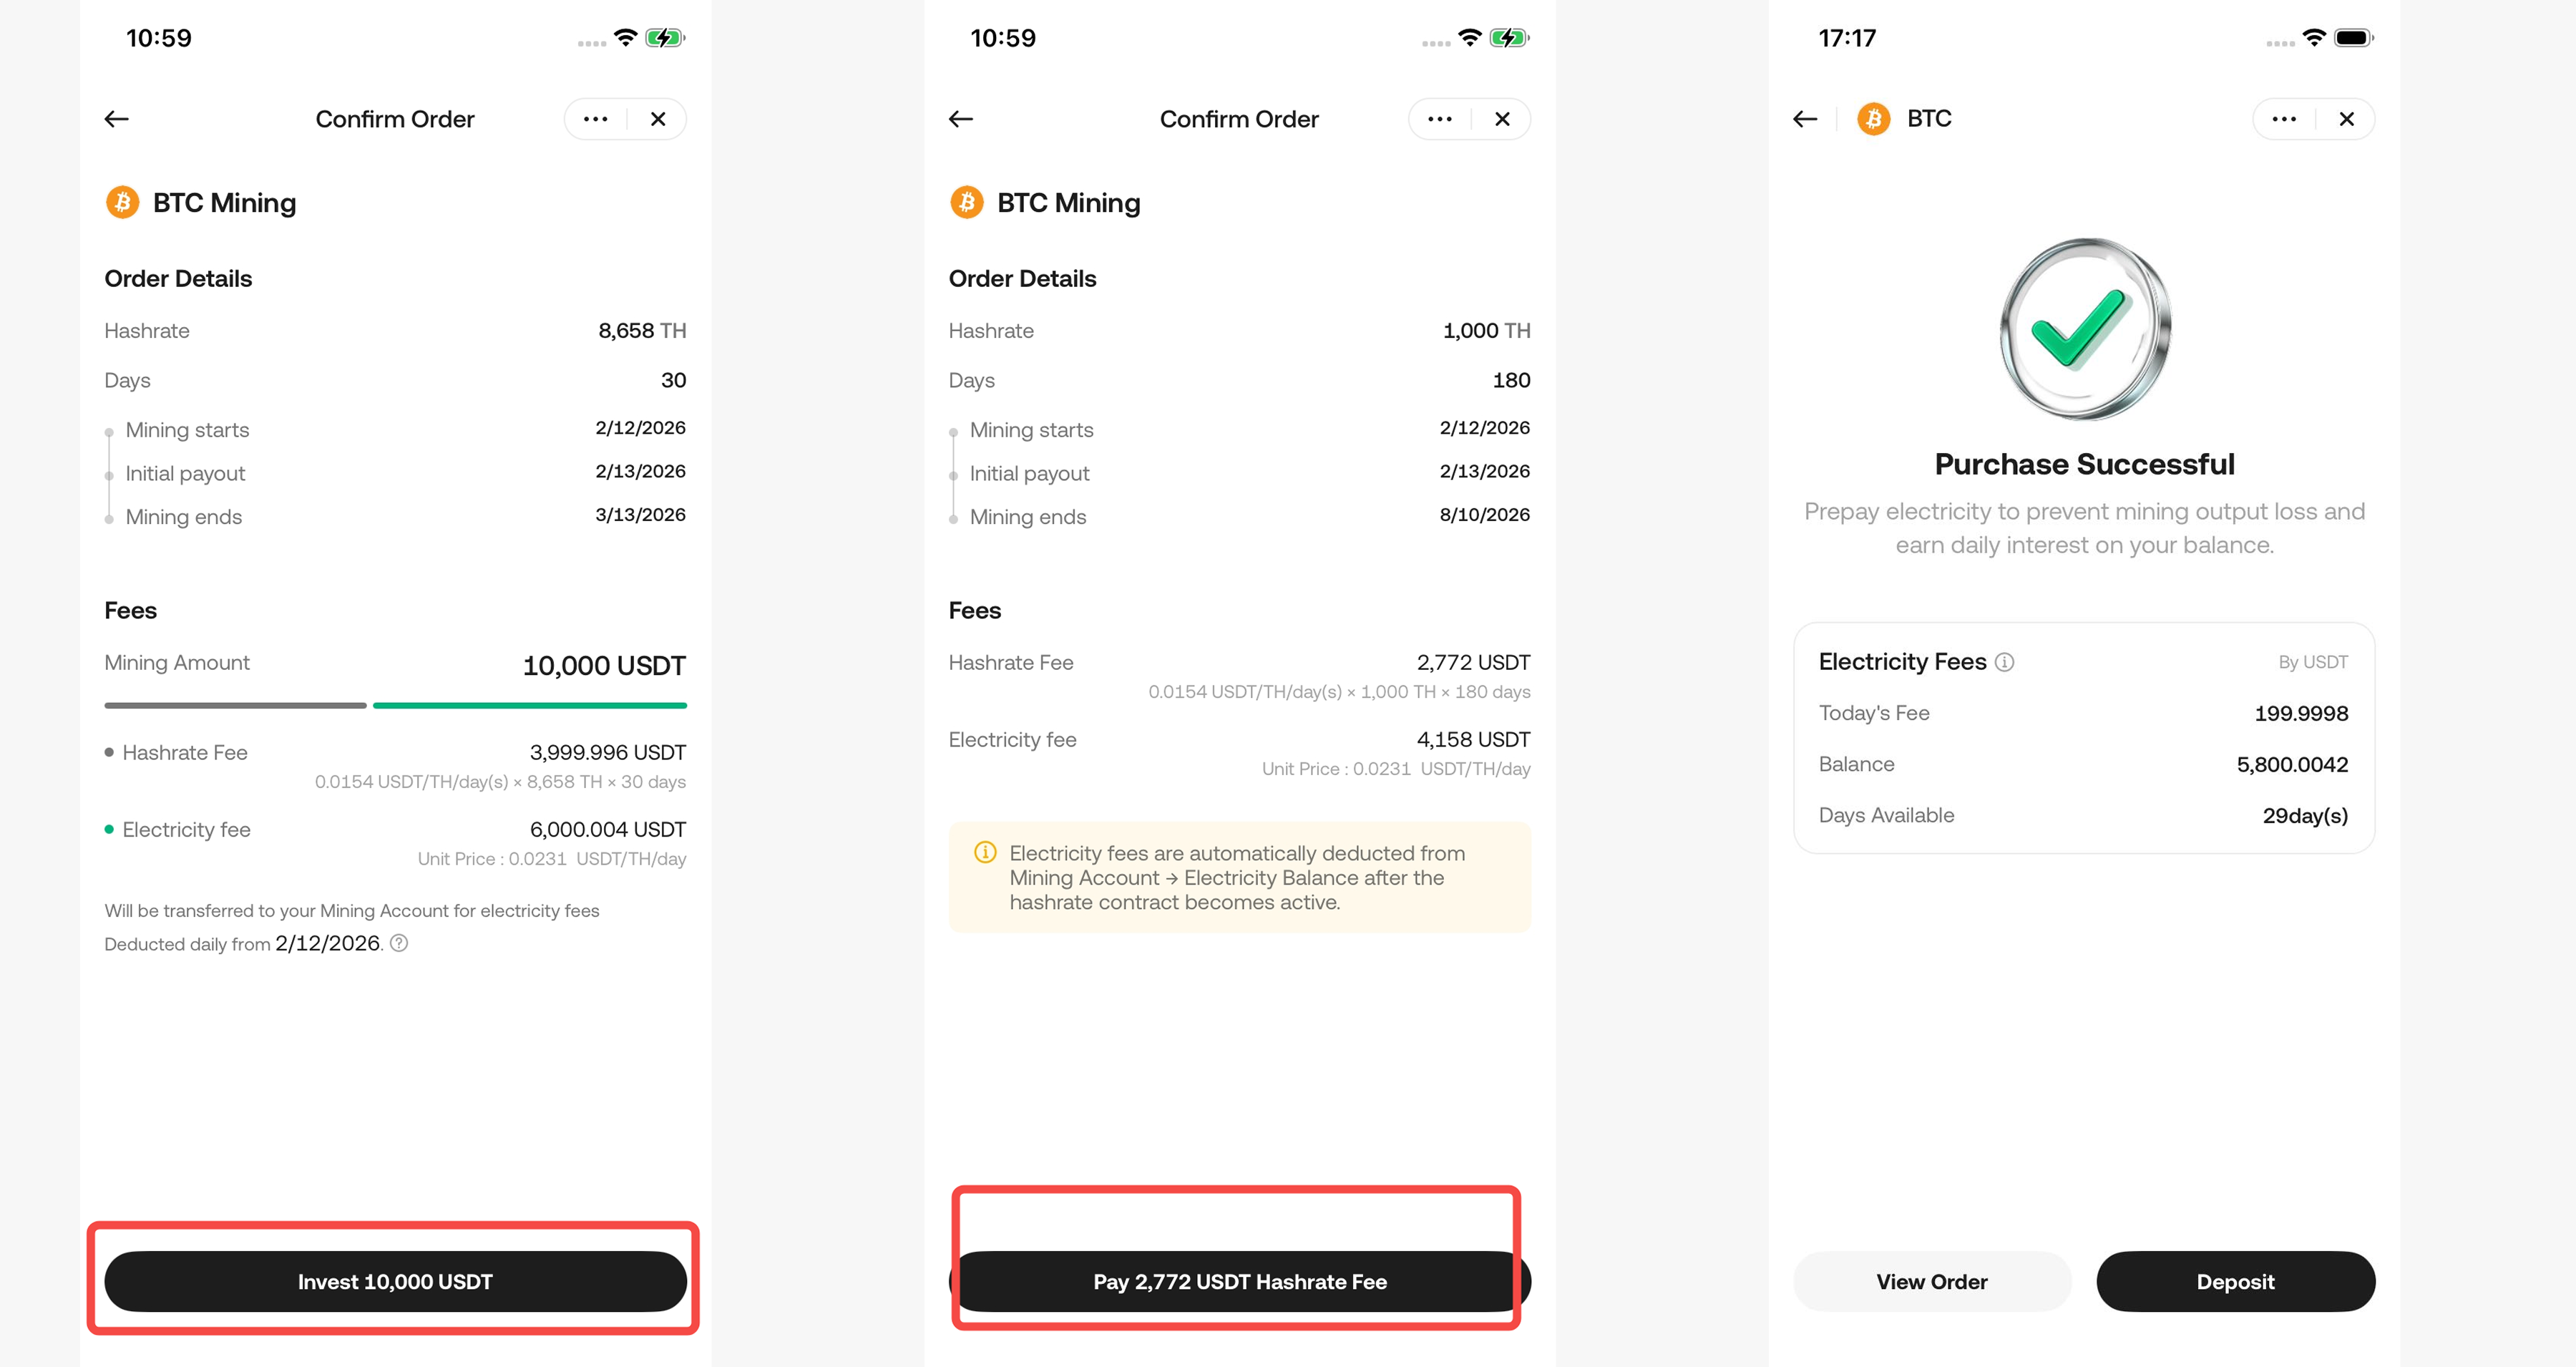Open three-dot menu on second Confirm Order screen
Image resolution: width=2576 pixels, height=1367 pixels.
1439,119
